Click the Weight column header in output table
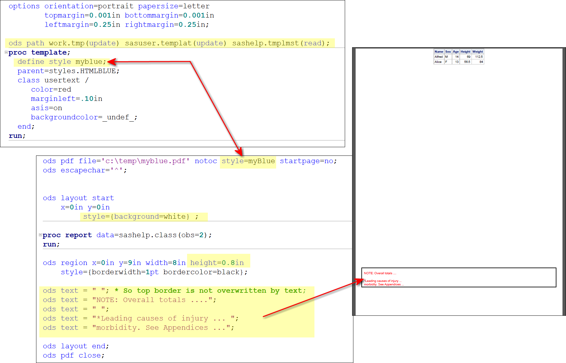This screenshot has width=566, height=363. (478, 51)
